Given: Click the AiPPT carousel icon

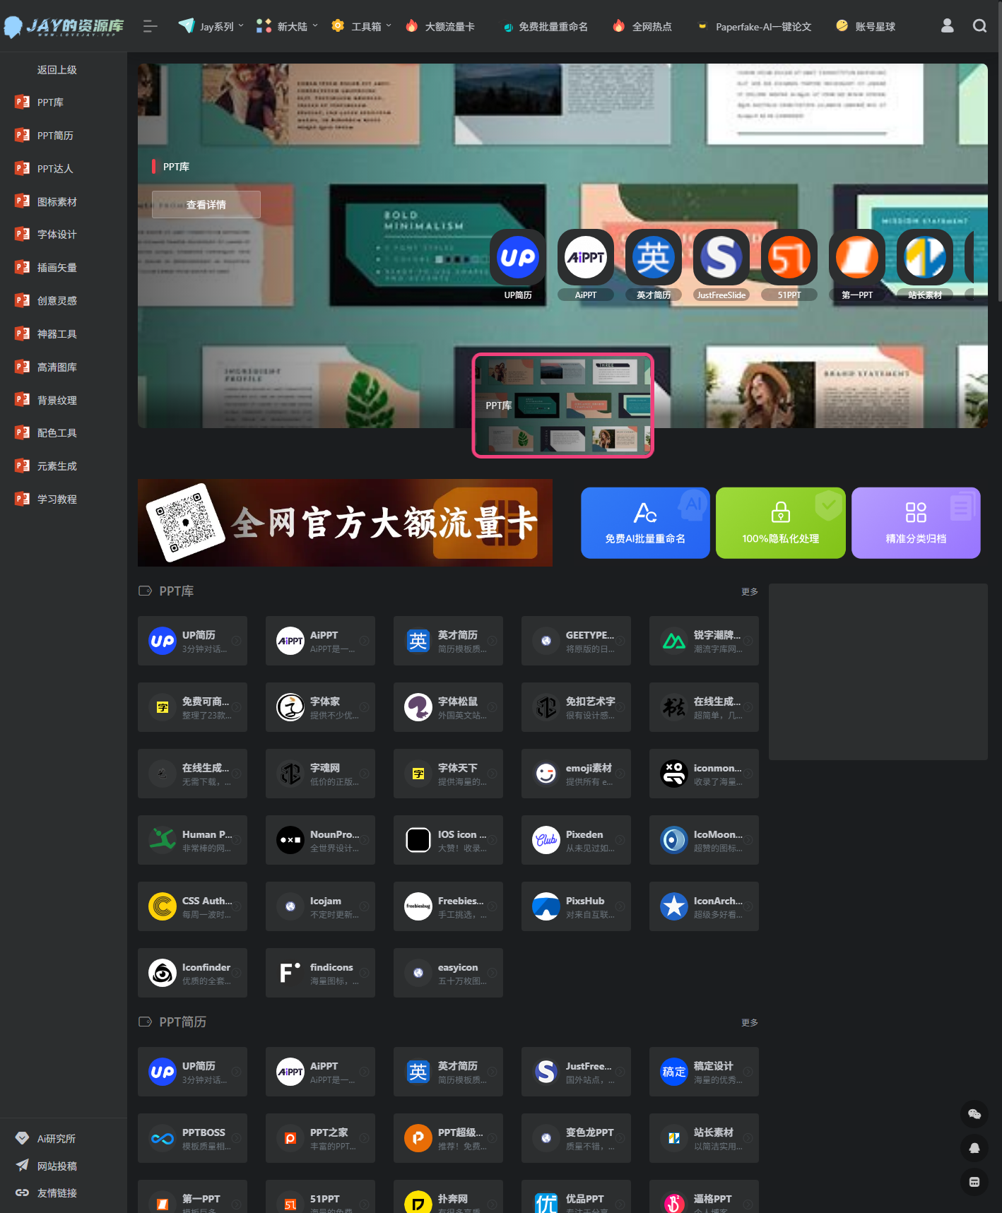Looking at the screenshot, I should 586,257.
